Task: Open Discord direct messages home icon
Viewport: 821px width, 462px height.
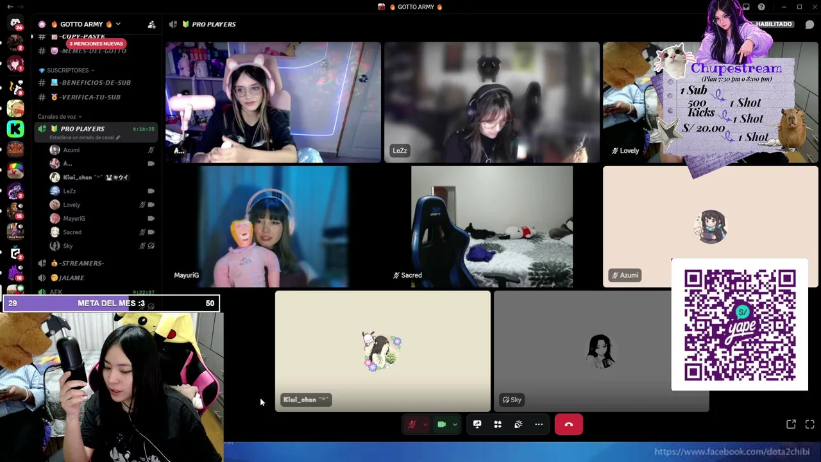Action: tap(15, 24)
